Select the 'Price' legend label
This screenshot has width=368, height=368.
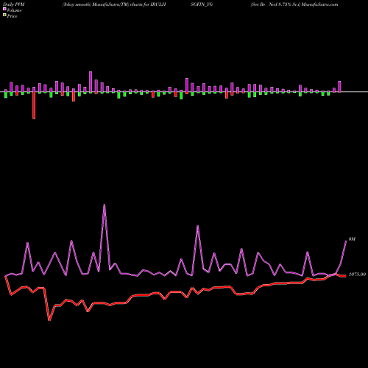(x=12, y=16)
